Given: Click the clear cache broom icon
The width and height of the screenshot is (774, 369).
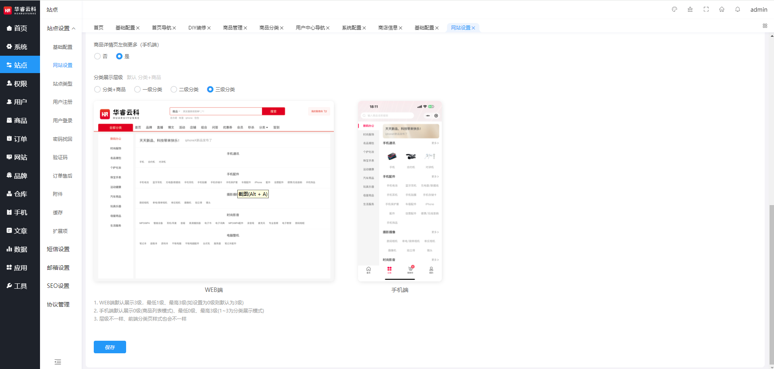Looking at the screenshot, I should [690, 9].
